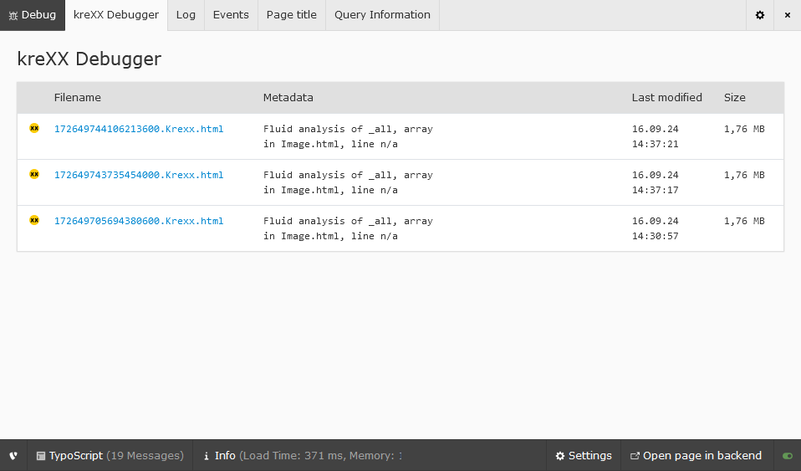Select the Query Information tab
This screenshot has width=801, height=471.
382,15
